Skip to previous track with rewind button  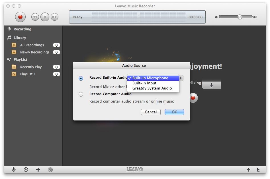pos(35,17)
